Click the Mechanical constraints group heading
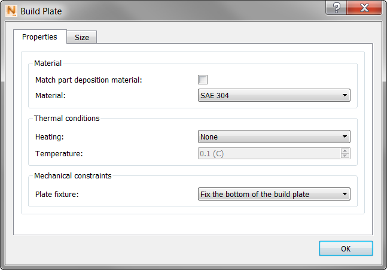This screenshot has width=387, height=270. [x=72, y=175]
